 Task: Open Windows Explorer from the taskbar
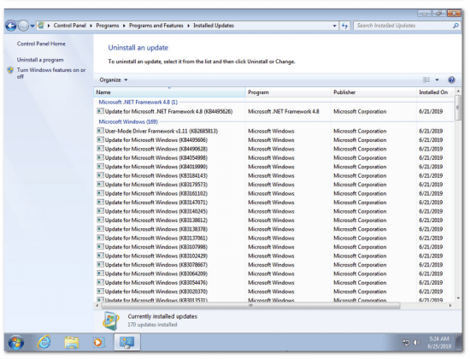click(71, 342)
